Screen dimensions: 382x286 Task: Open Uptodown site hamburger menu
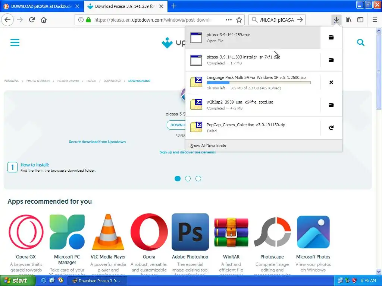click(15, 42)
